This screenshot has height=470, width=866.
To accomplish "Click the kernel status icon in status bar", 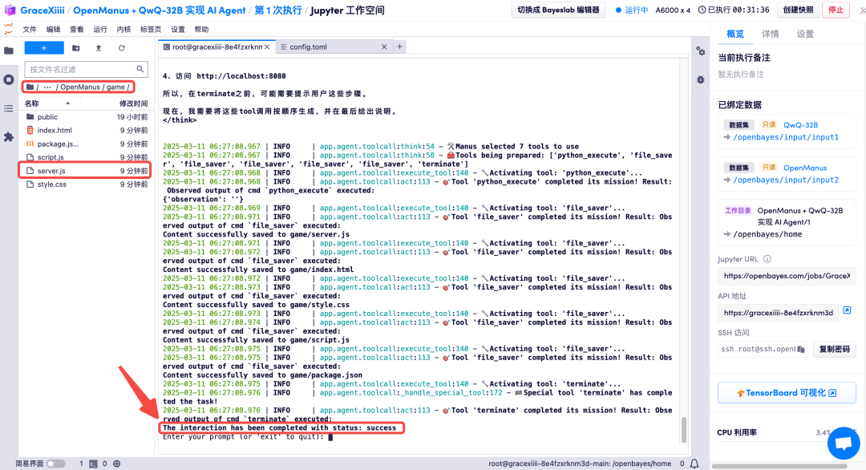I will point(116,464).
